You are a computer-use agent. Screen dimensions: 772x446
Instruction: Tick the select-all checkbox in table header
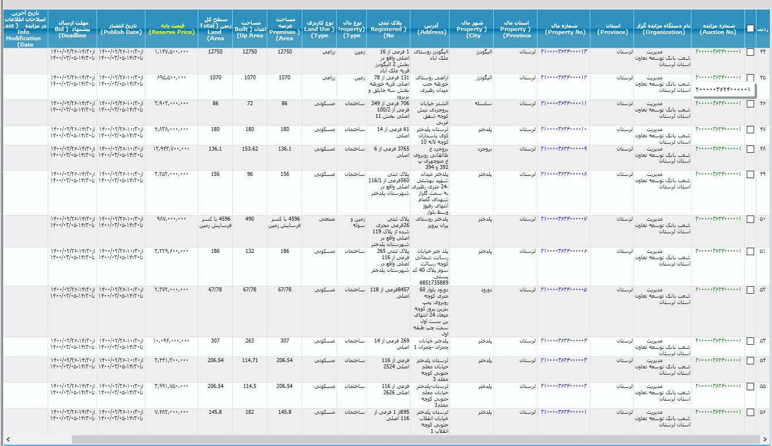(x=750, y=28)
